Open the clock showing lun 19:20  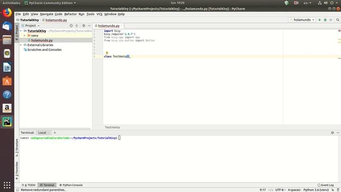click(x=177, y=3)
